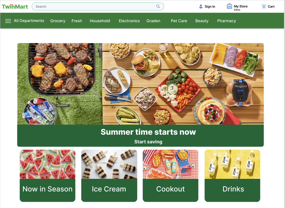Select the Cookout category card
The image size is (285, 208).
pyautogui.click(x=171, y=176)
